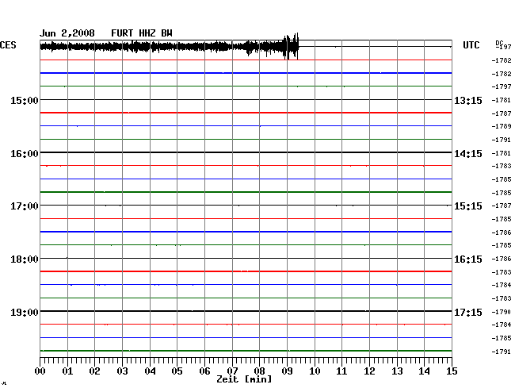
Task: Click minute label "14" on the time axis
Action: (424, 371)
